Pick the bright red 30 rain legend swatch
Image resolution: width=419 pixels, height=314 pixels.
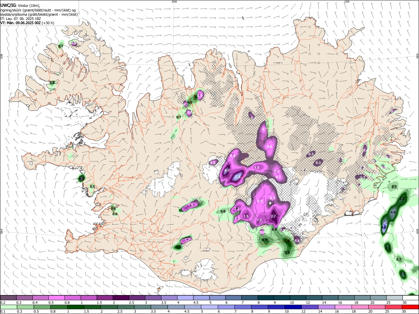pos(410,307)
